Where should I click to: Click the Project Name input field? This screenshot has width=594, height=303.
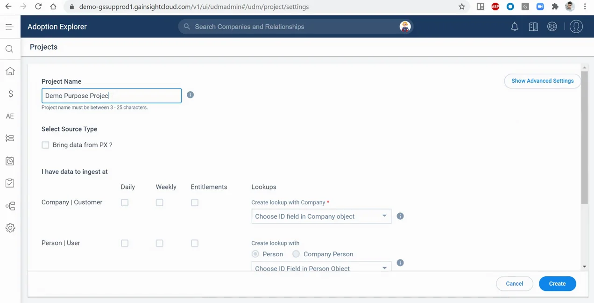(x=112, y=95)
